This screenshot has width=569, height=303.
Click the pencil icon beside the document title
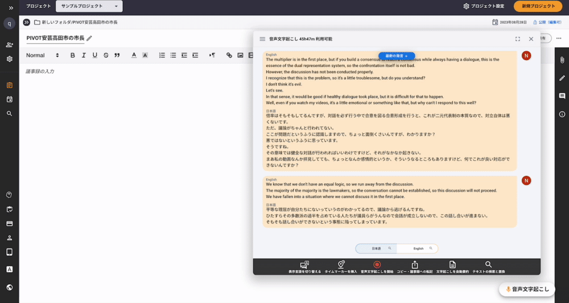click(x=89, y=38)
